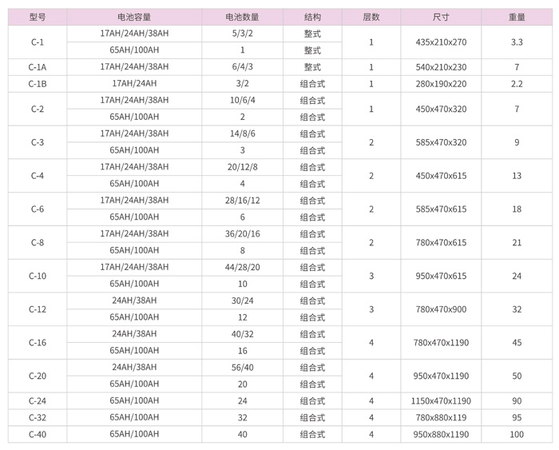This screenshot has width=559, height=450.
Task: Select the weight cell showing 100
Action: tap(517, 434)
